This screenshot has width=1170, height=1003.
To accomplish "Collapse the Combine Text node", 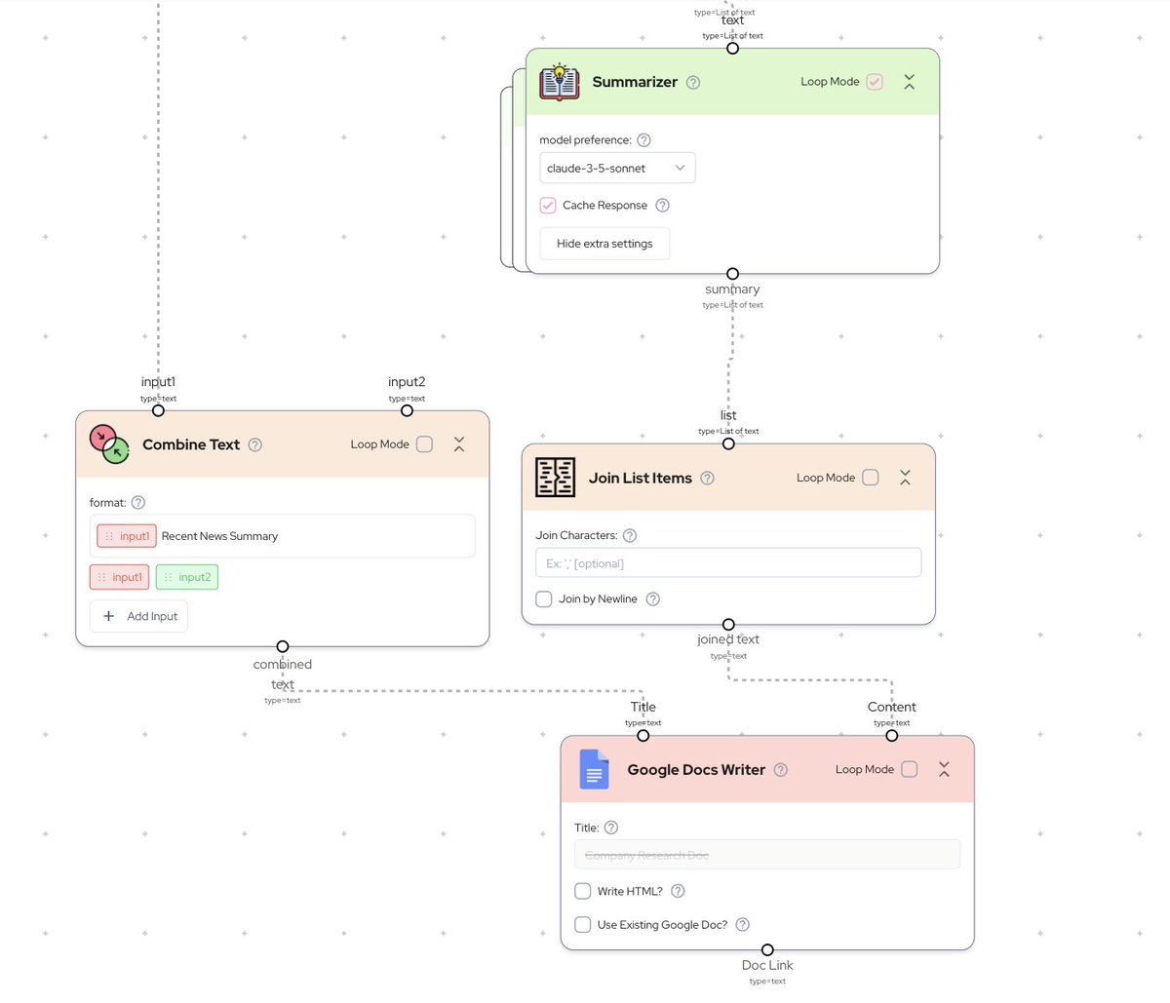I will point(458,444).
